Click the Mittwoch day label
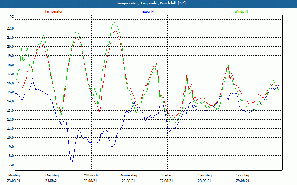 pyautogui.click(x=91, y=175)
